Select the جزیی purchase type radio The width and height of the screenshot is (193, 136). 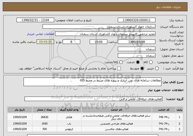157,68
